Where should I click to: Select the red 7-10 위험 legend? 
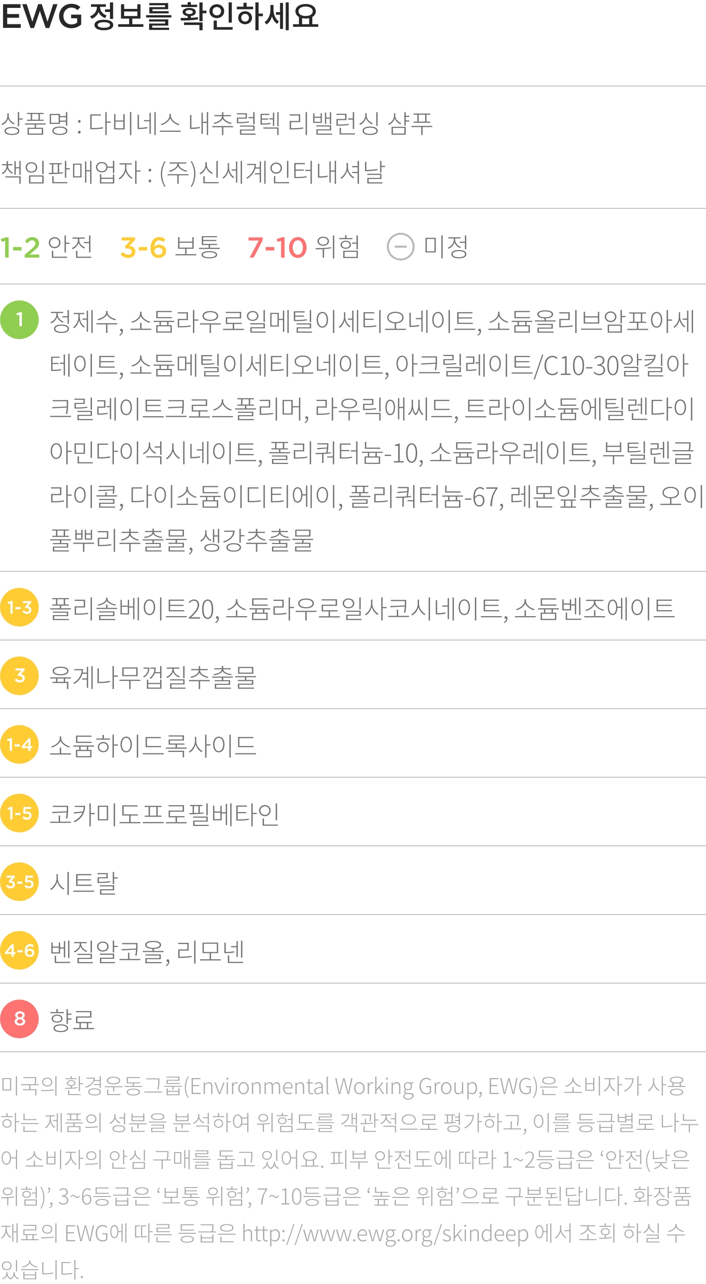(303, 247)
